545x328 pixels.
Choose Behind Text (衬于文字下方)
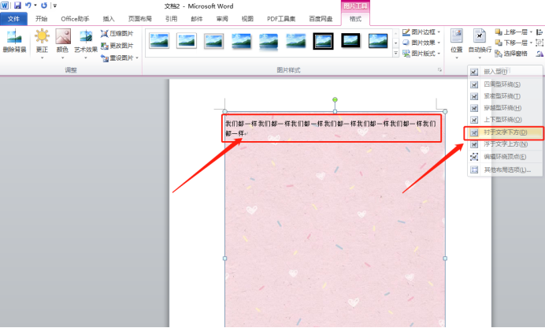point(505,132)
